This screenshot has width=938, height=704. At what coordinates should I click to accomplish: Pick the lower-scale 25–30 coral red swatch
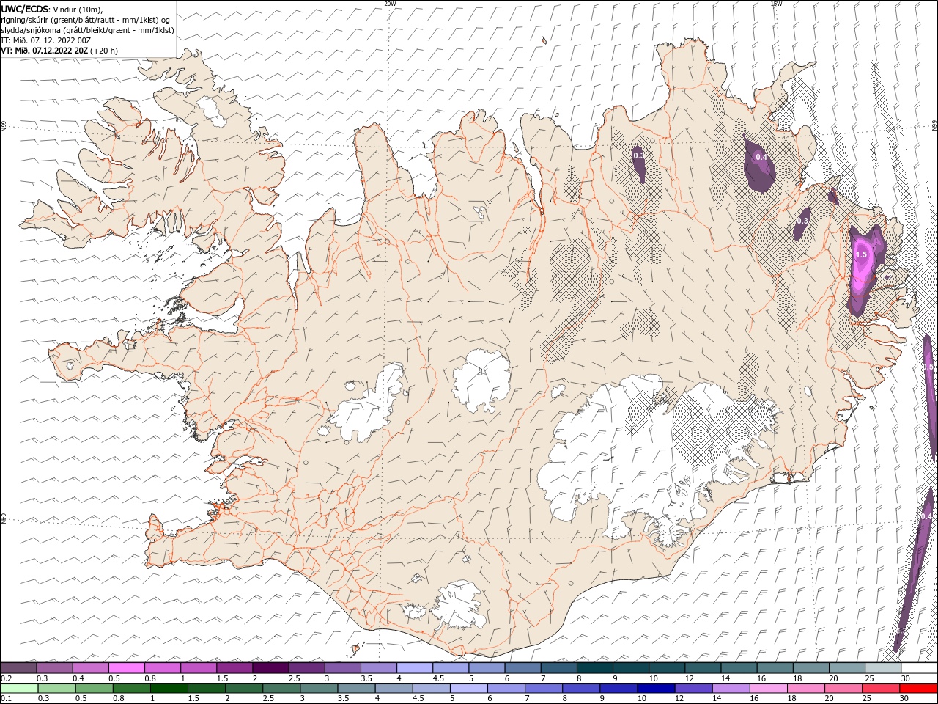coord(881,689)
